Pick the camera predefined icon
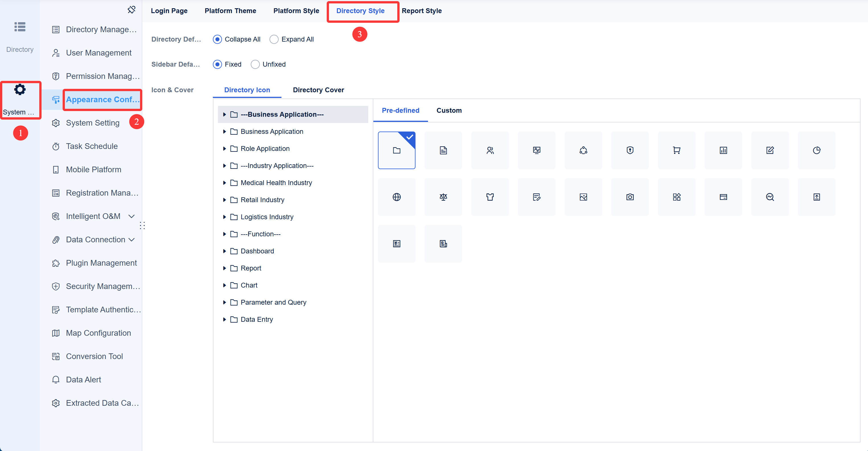The width and height of the screenshot is (868, 451). (x=630, y=197)
